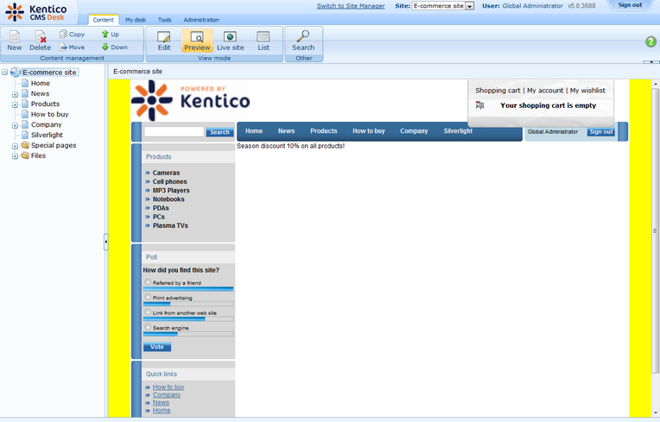Click the Files folder icon
Screen dimensions: 660x422
tap(25, 155)
